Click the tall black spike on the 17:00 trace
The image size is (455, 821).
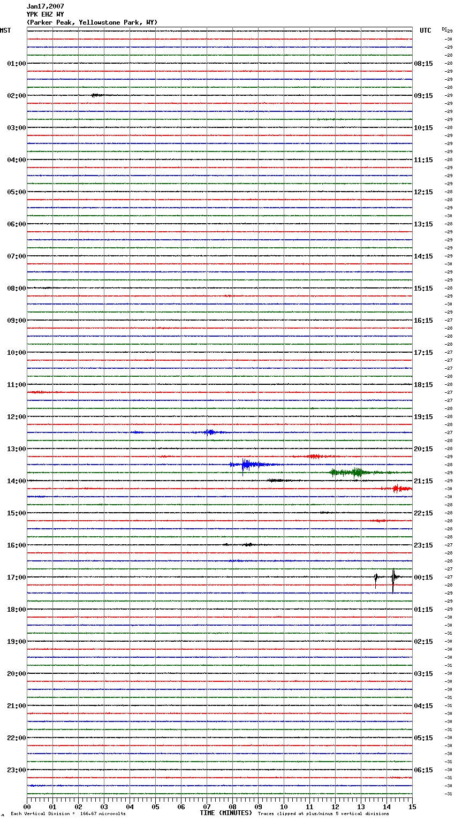click(x=393, y=580)
